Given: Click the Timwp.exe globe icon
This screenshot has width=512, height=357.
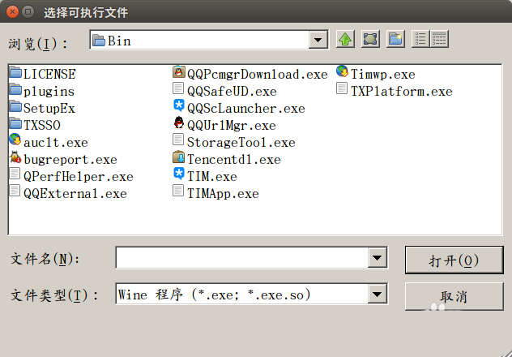Looking at the screenshot, I should (x=342, y=72).
